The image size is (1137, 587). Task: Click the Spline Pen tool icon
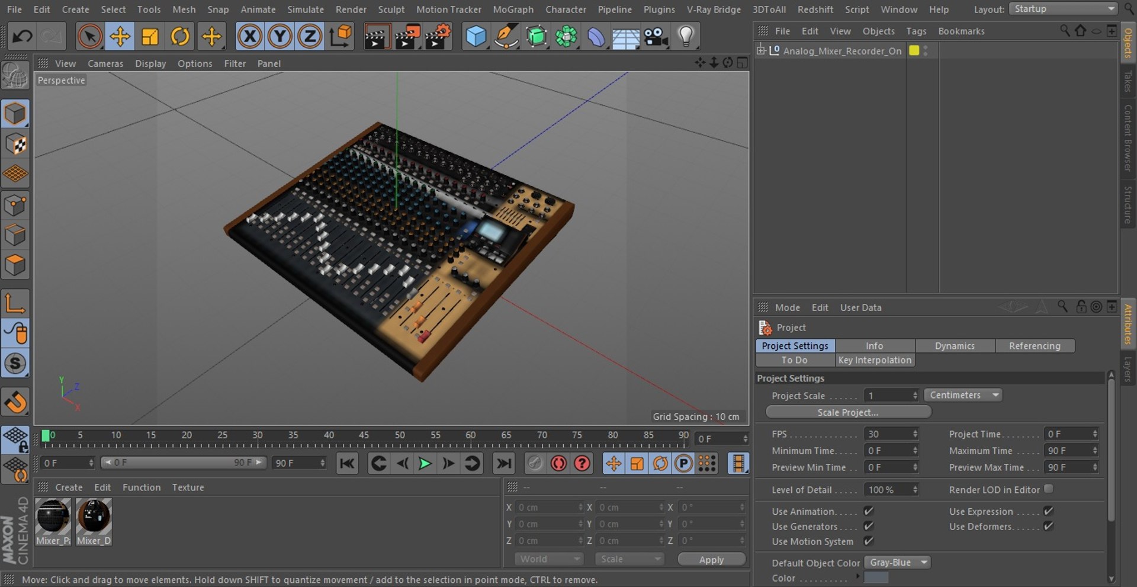(506, 37)
